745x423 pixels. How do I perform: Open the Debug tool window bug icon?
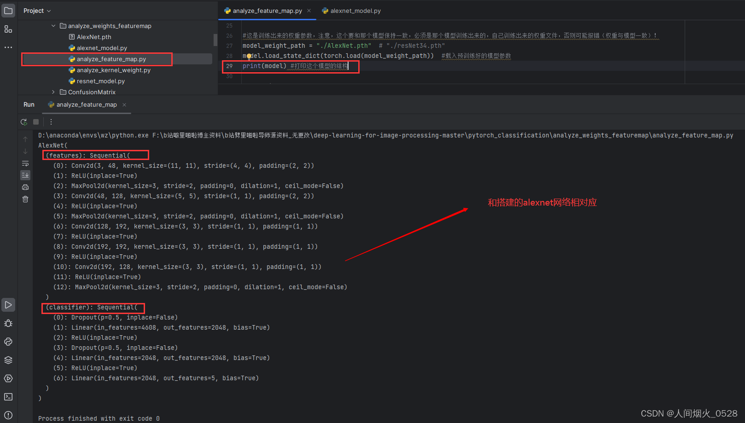point(8,323)
